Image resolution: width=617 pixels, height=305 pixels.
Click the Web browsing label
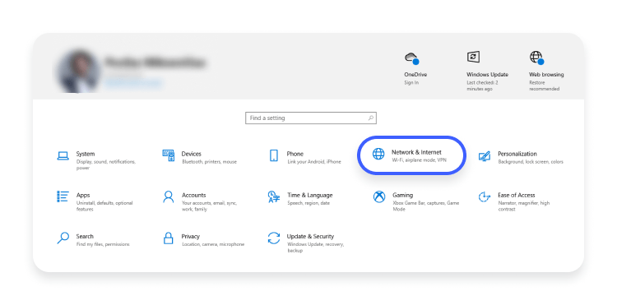pyautogui.click(x=546, y=74)
